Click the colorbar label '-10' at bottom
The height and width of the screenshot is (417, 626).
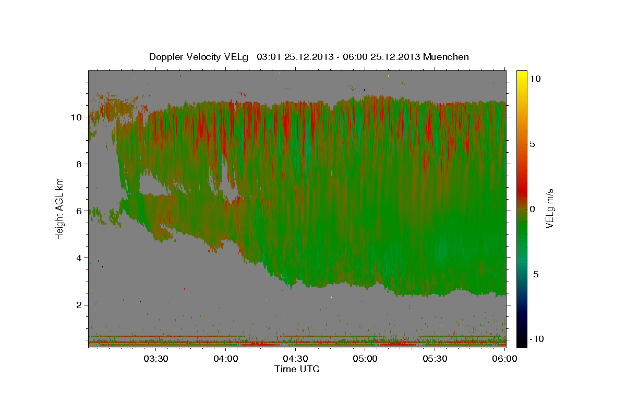(x=536, y=339)
